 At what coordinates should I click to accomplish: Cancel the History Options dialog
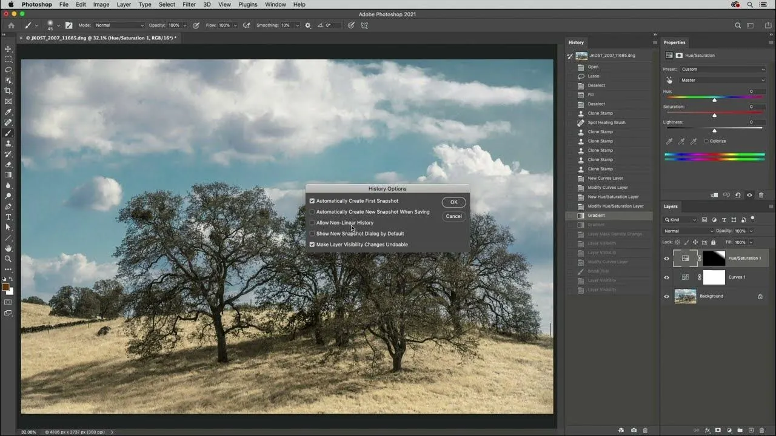[x=453, y=216]
